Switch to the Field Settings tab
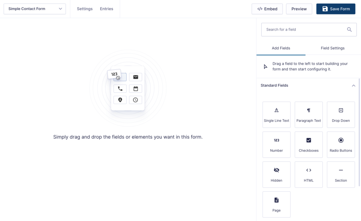This screenshot has height=221, width=361. point(332,48)
